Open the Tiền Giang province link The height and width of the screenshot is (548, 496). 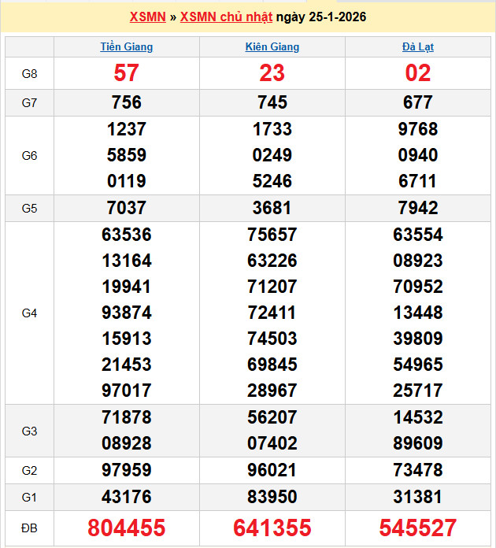tap(127, 46)
